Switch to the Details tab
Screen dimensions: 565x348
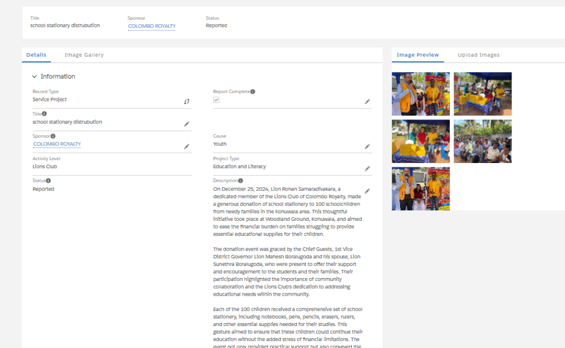point(36,55)
